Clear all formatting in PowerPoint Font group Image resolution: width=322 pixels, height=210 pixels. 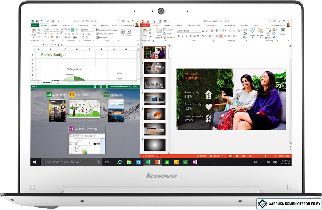coord(212,31)
